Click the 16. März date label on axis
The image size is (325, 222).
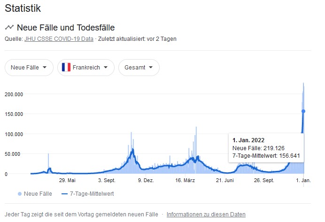tap(186, 180)
